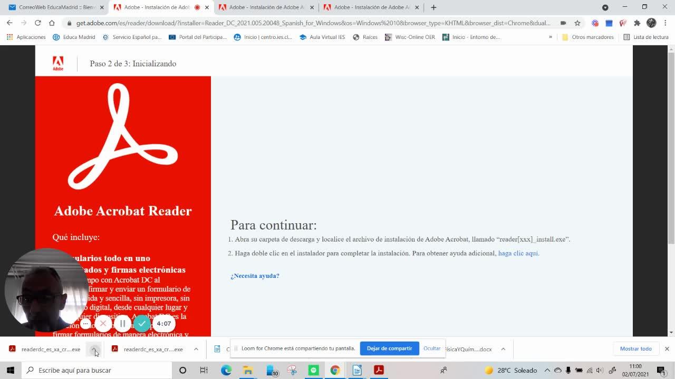Open the Raíces bookmark

pos(365,37)
